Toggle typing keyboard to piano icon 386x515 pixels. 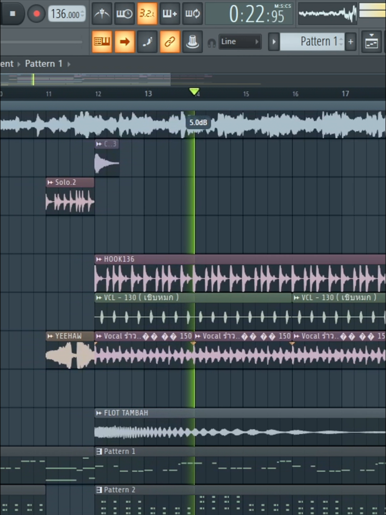click(x=102, y=41)
